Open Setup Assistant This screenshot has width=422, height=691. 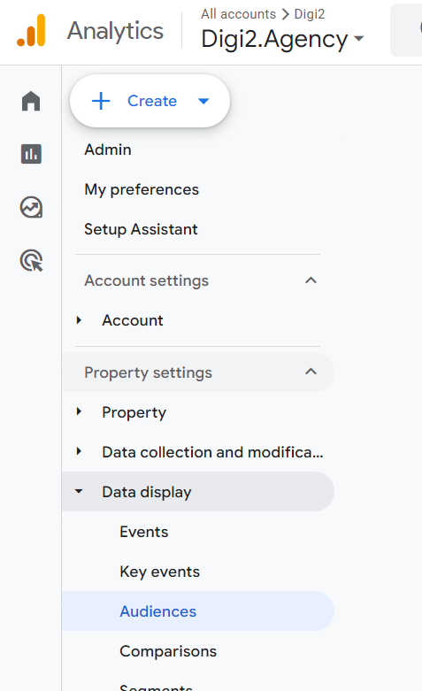click(x=141, y=229)
